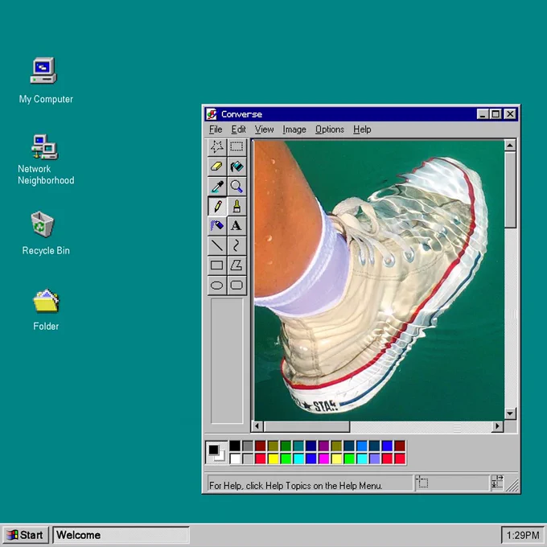The image size is (547, 547).
Task: Maximize the Converse window
Action: (x=496, y=114)
